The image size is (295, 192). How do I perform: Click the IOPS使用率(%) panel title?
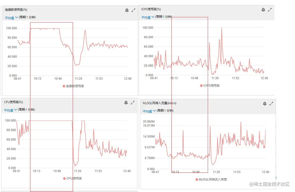pyautogui.click(x=151, y=9)
